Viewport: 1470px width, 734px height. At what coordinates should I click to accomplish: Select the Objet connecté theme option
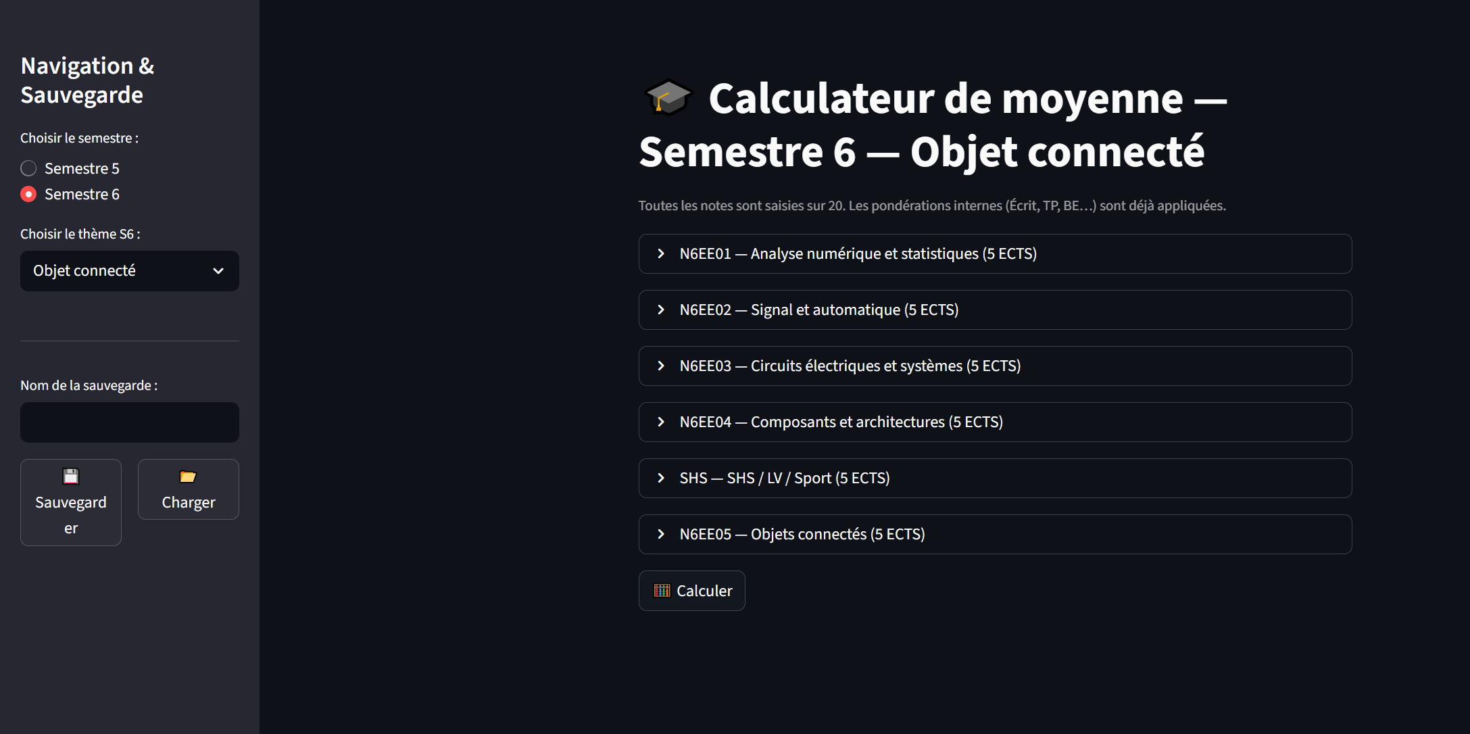coord(129,270)
